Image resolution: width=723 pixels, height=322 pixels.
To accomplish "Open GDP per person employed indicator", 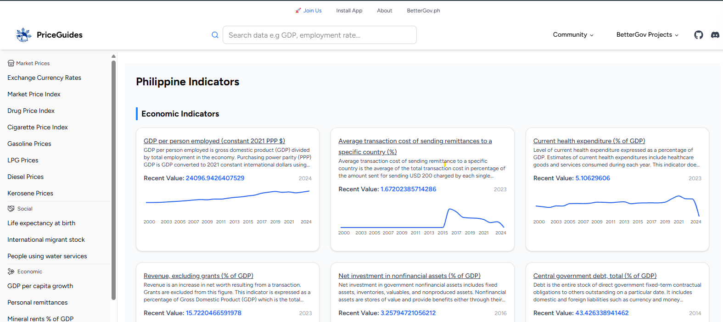I will 214,141.
